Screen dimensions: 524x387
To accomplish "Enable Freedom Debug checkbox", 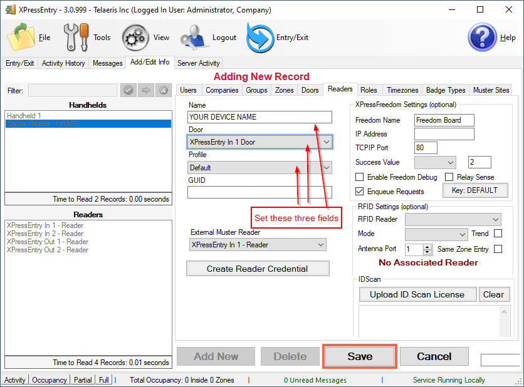I will tap(360, 177).
